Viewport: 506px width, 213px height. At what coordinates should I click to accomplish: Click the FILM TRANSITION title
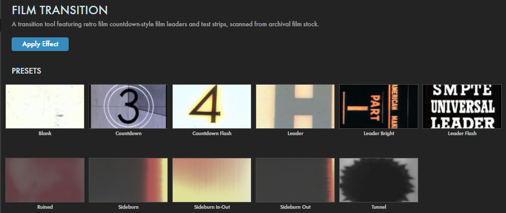(x=60, y=11)
